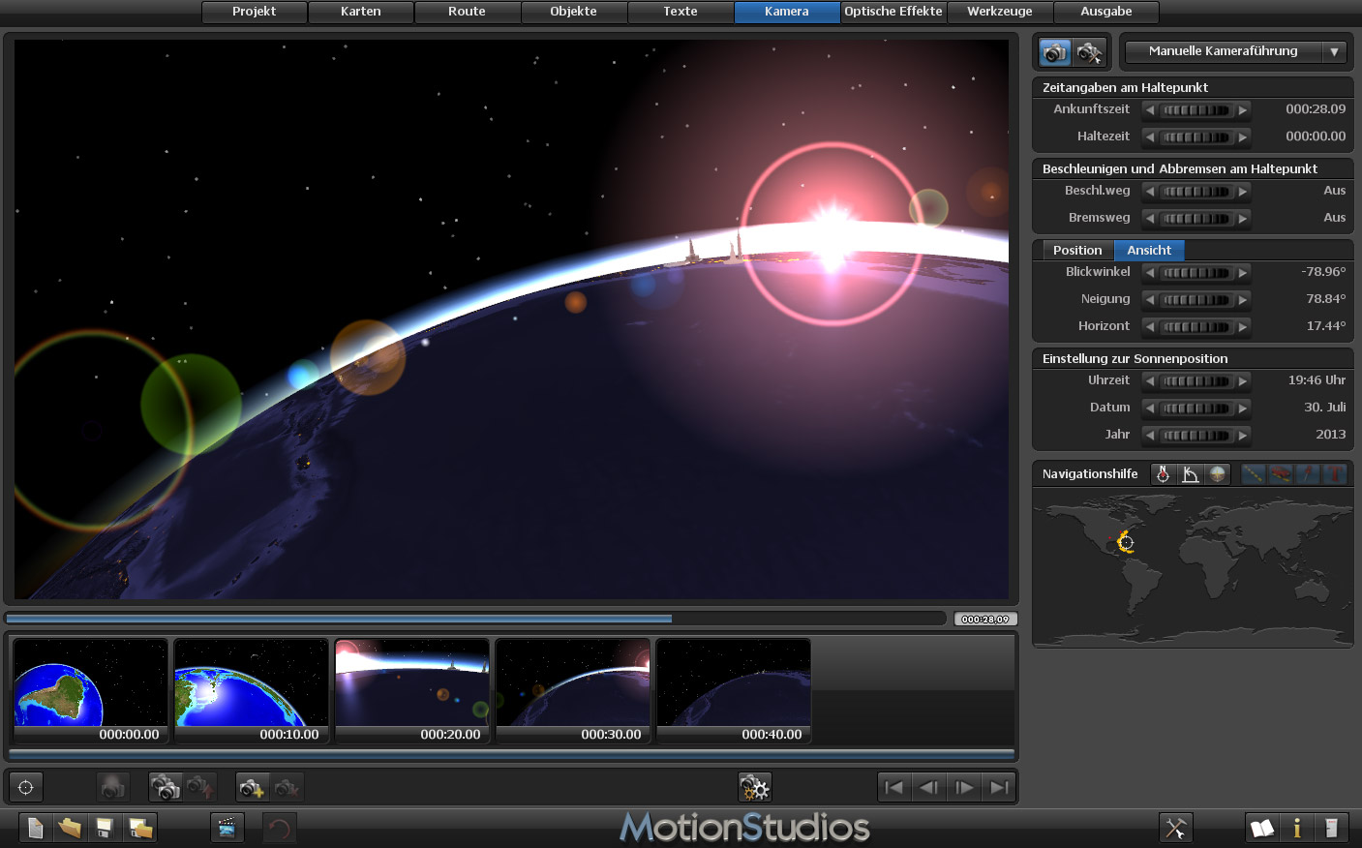Open the Manuelle Kameraführung dropdown
1362x848 pixels.
point(1234,51)
